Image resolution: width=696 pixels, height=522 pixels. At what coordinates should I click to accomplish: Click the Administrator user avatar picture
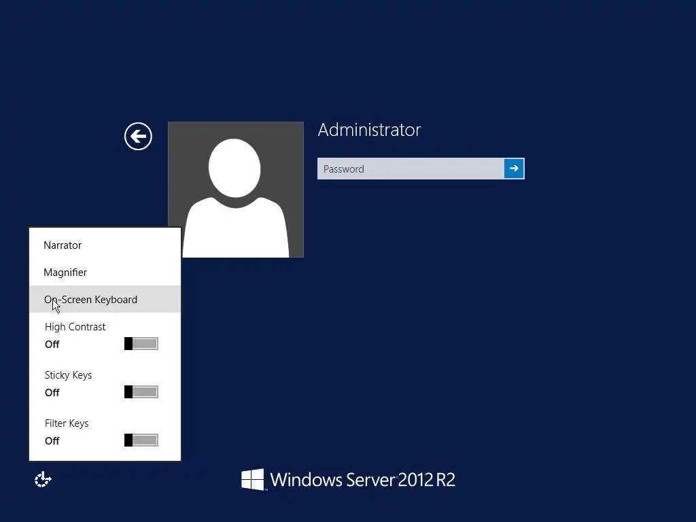tap(236, 190)
